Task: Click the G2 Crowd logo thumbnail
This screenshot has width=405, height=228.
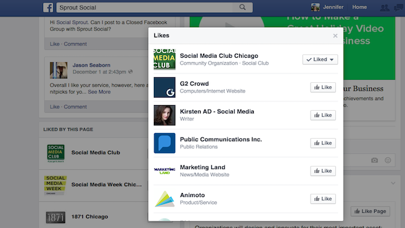Action: pyautogui.click(x=165, y=87)
